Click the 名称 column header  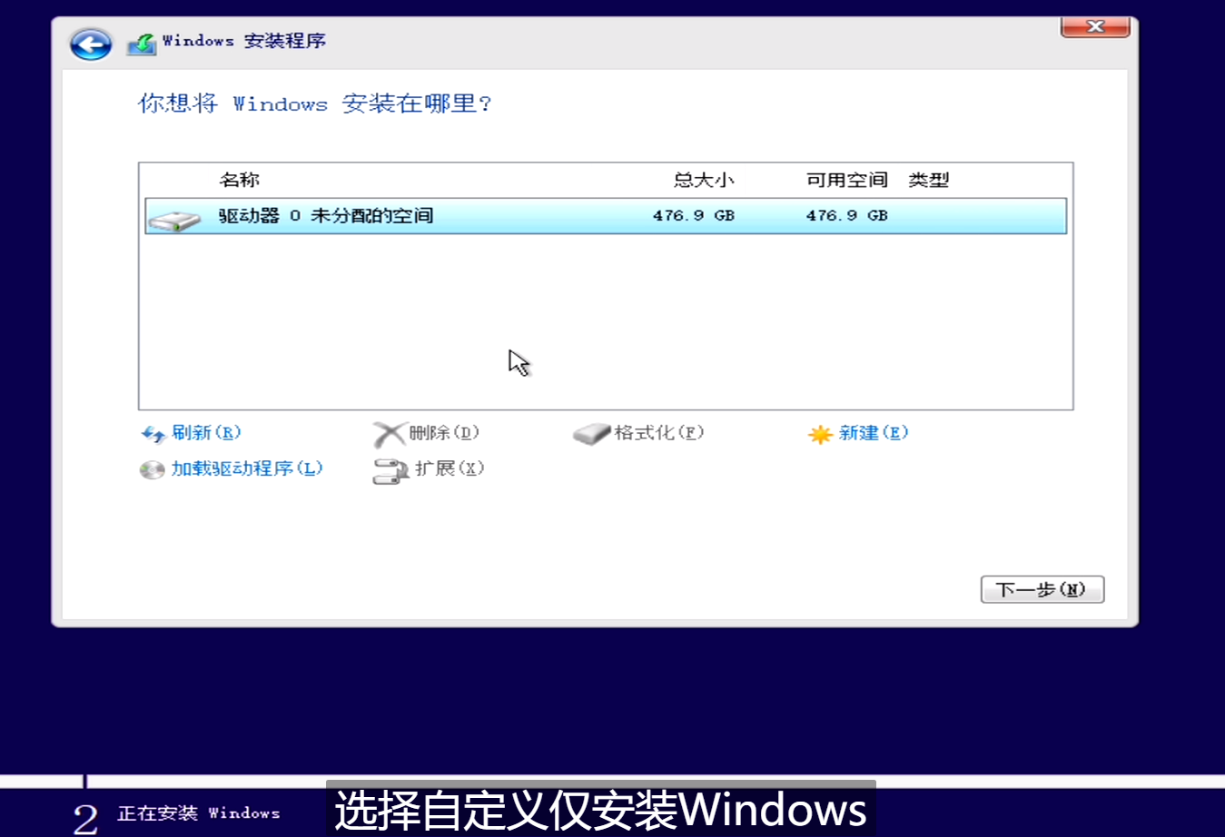[242, 179]
